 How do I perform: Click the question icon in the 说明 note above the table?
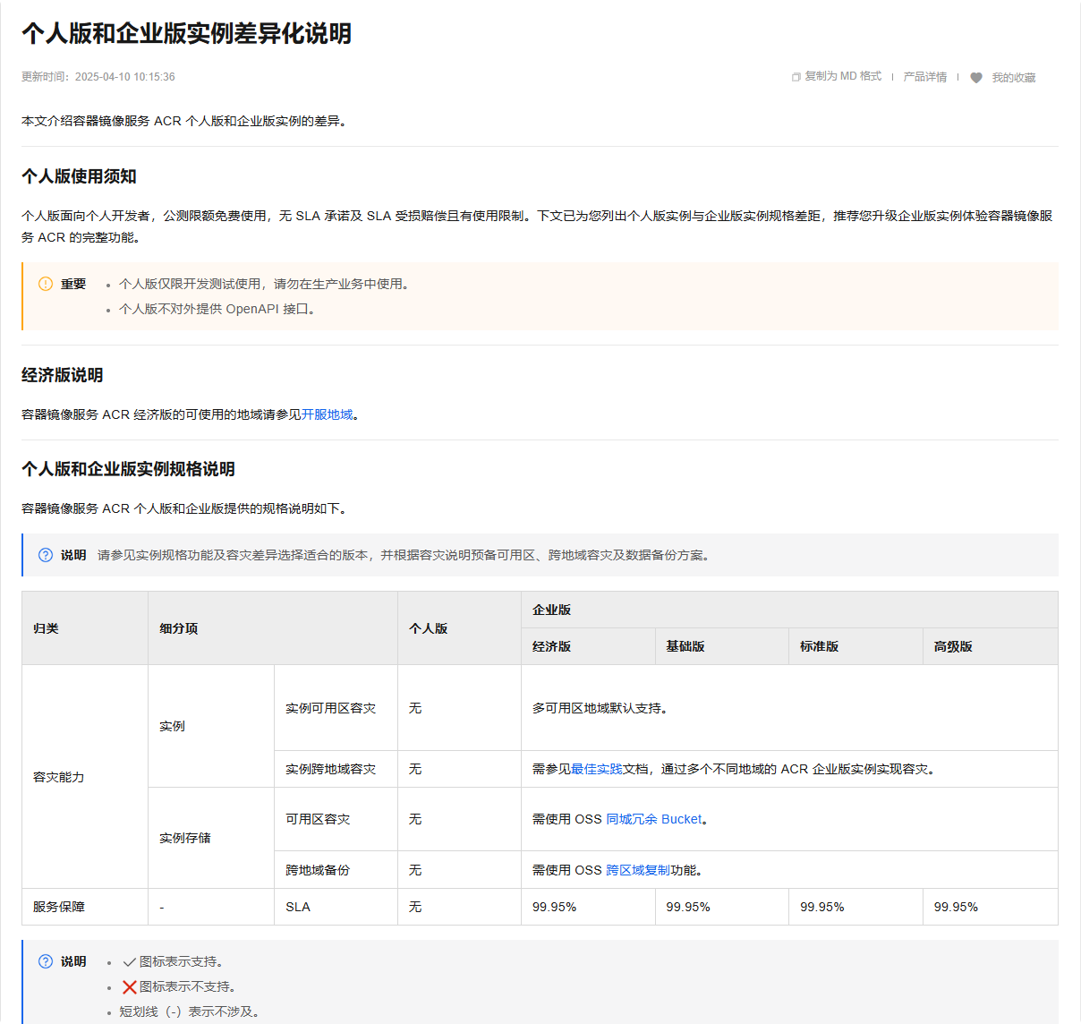(46, 555)
